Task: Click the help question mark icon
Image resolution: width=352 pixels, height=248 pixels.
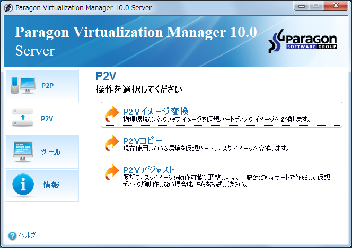Action: pos(12,235)
